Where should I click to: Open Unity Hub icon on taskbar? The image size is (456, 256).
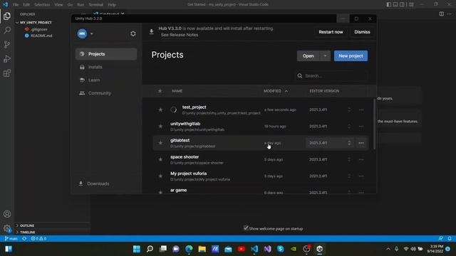[x=320, y=249]
